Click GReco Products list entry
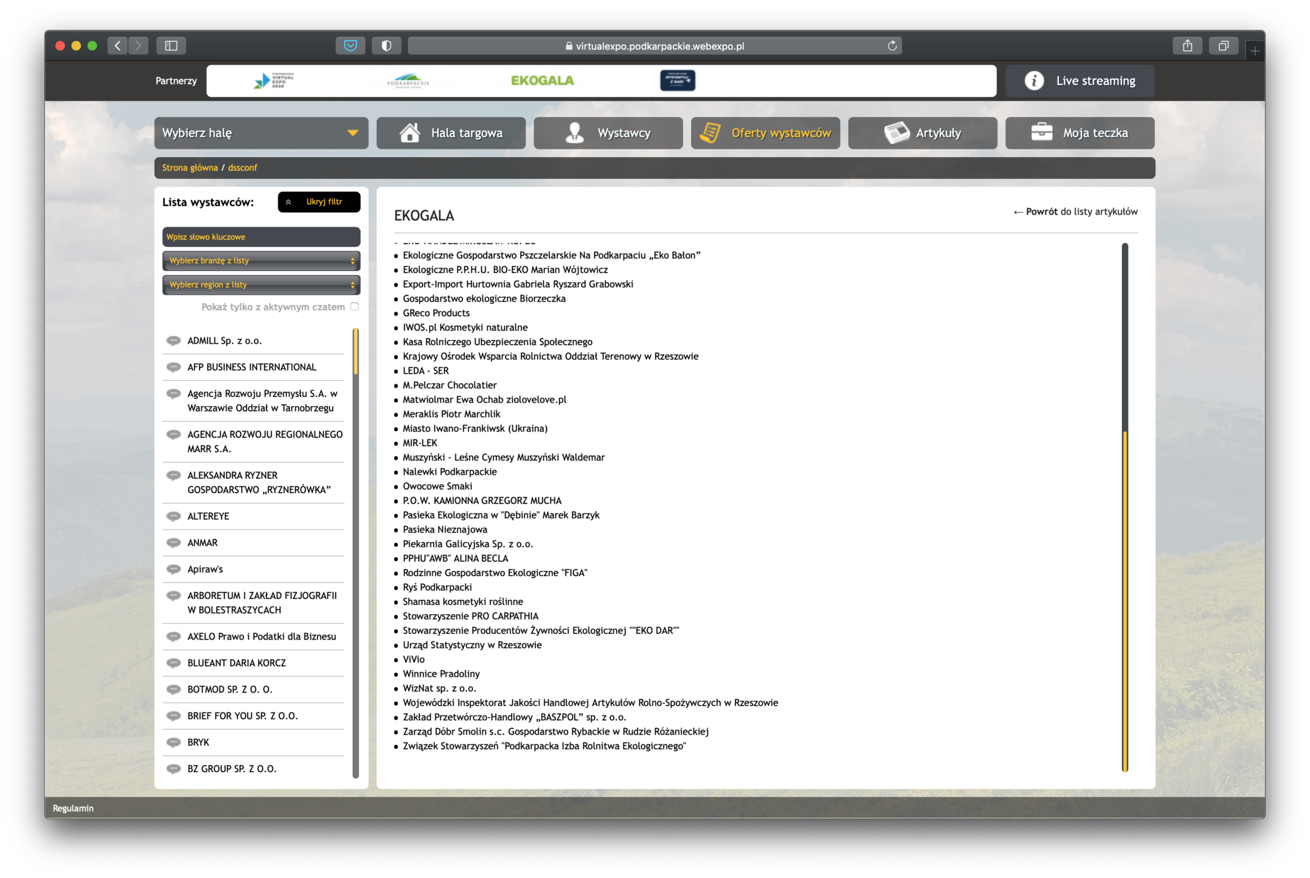This screenshot has height=878, width=1310. tap(436, 313)
